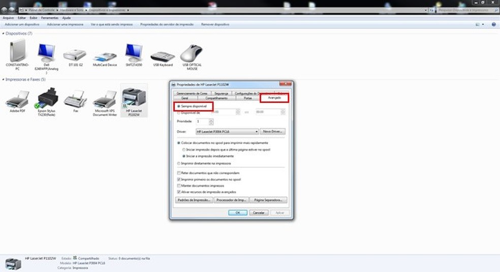Open the help icon in toolbar
This screenshot has height=272, width=500.
click(x=493, y=24)
